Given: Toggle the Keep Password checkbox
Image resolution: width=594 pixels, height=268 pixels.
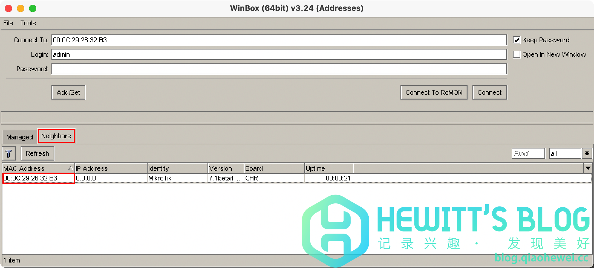Looking at the screenshot, I should pyautogui.click(x=517, y=40).
